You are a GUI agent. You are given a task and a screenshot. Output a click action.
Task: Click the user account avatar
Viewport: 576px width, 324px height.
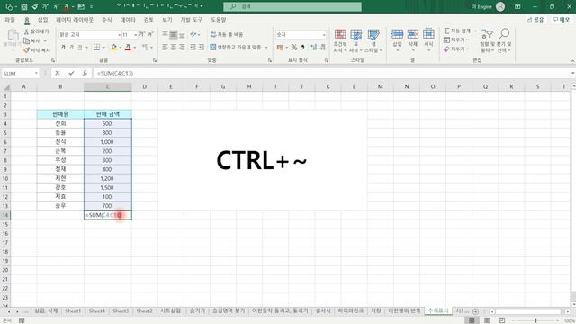(500, 6)
